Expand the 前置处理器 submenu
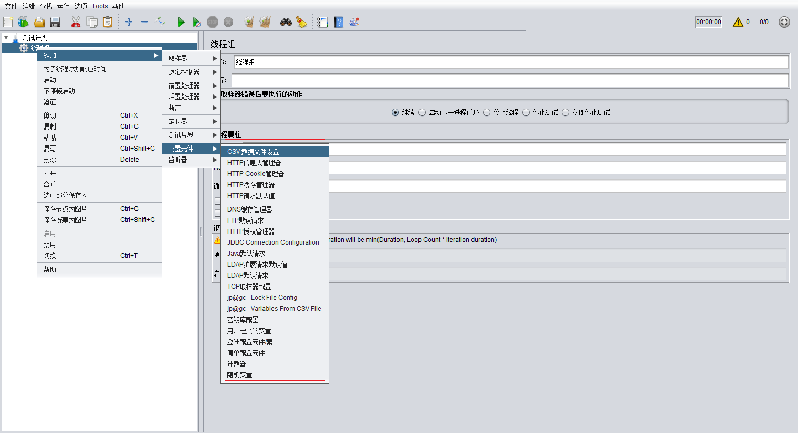798x433 pixels. pyautogui.click(x=191, y=86)
